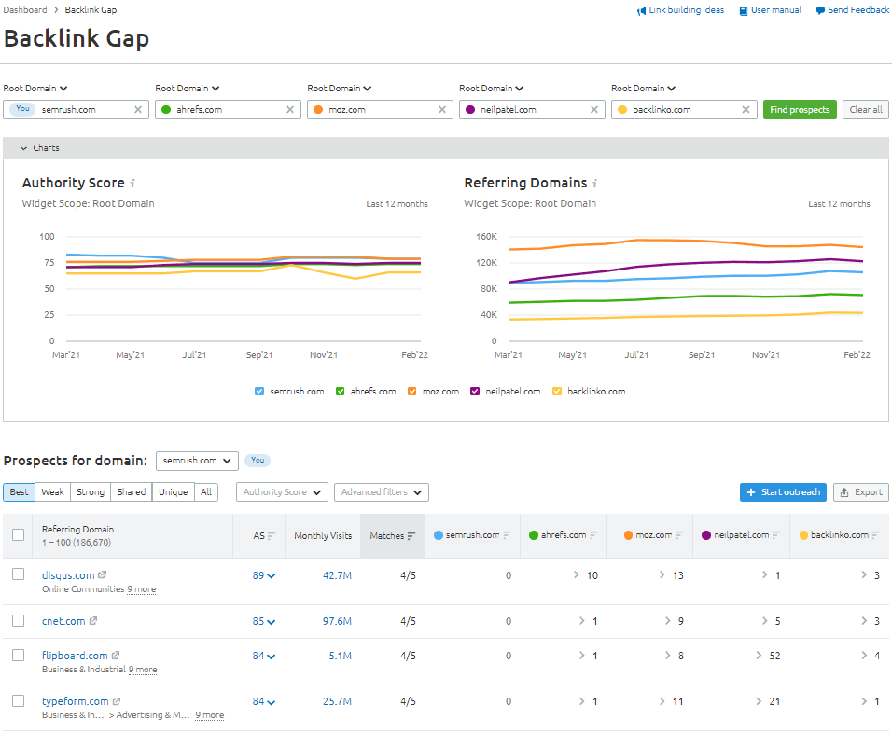Toggle ahrefs.com chart legend checkbox
Screen dimensions: 892x733
(341, 392)
